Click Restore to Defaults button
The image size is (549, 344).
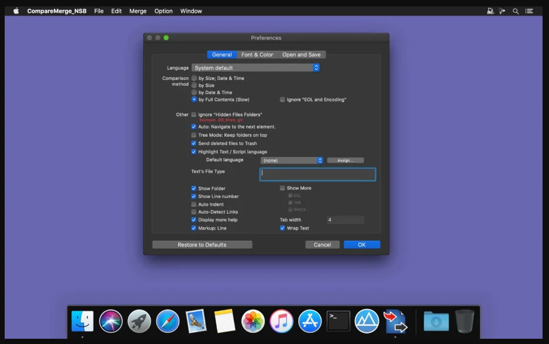[202, 245]
